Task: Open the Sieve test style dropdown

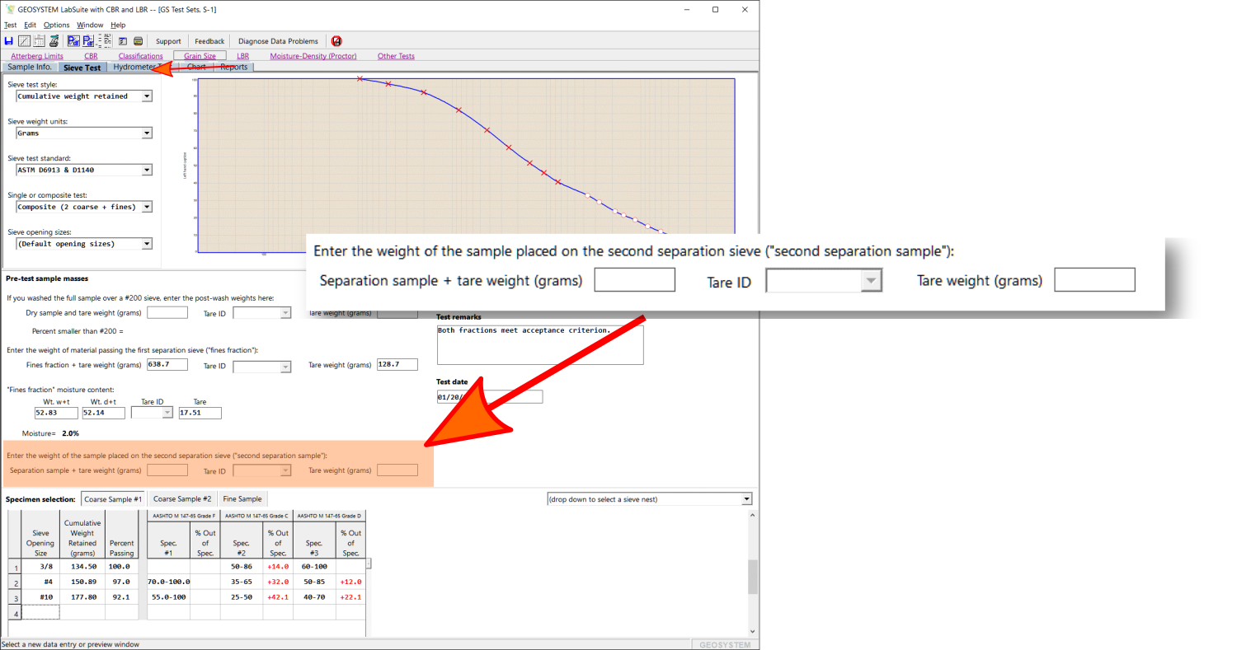Action: [147, 96]
